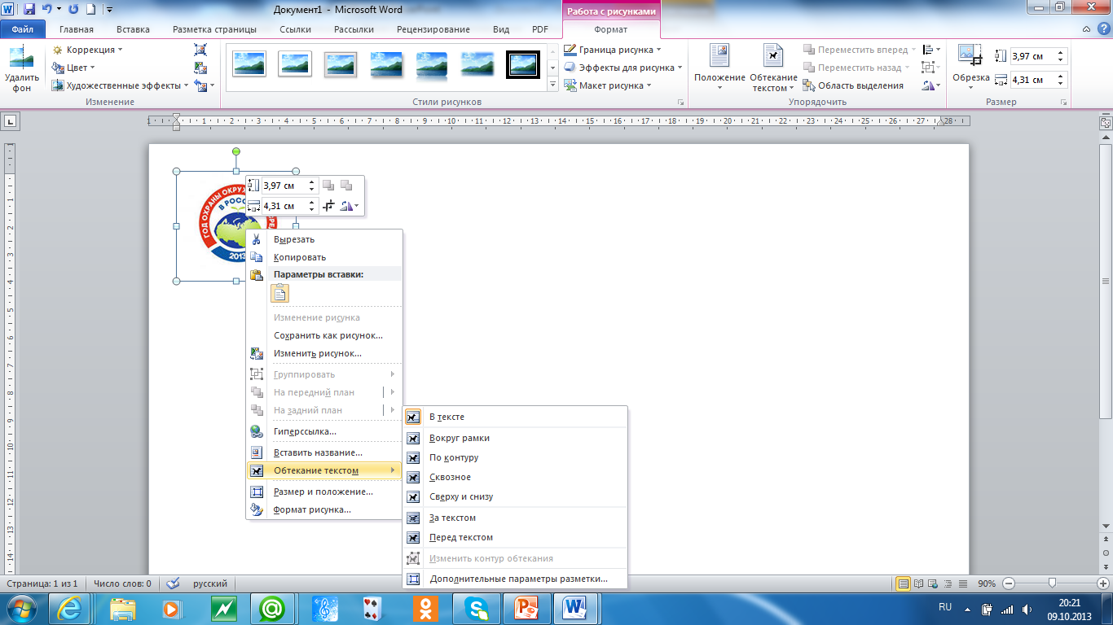
Task: Select 'В тексте' wrapping option
Action: 447,417
